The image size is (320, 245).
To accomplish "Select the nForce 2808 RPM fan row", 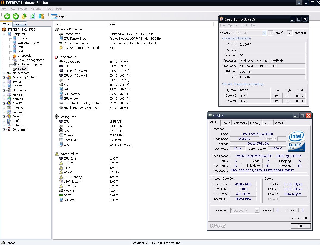I will (91, 126).
